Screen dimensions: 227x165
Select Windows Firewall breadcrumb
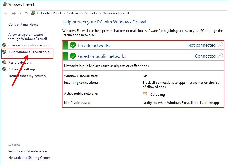[116, 13]
